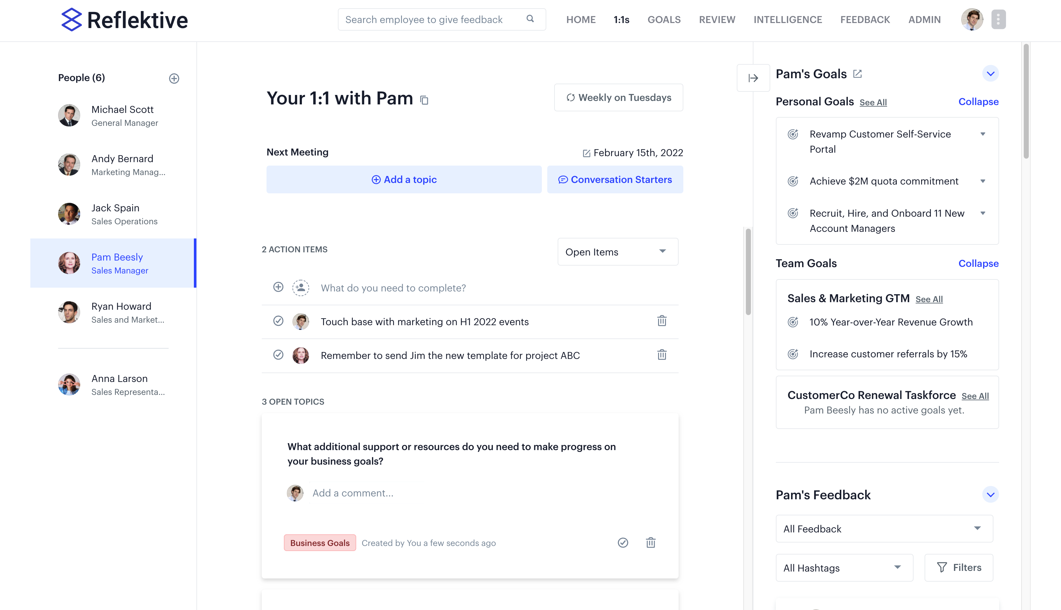
Task: Delete the Touch base action item via trash icon
Action: pos(662,321)
